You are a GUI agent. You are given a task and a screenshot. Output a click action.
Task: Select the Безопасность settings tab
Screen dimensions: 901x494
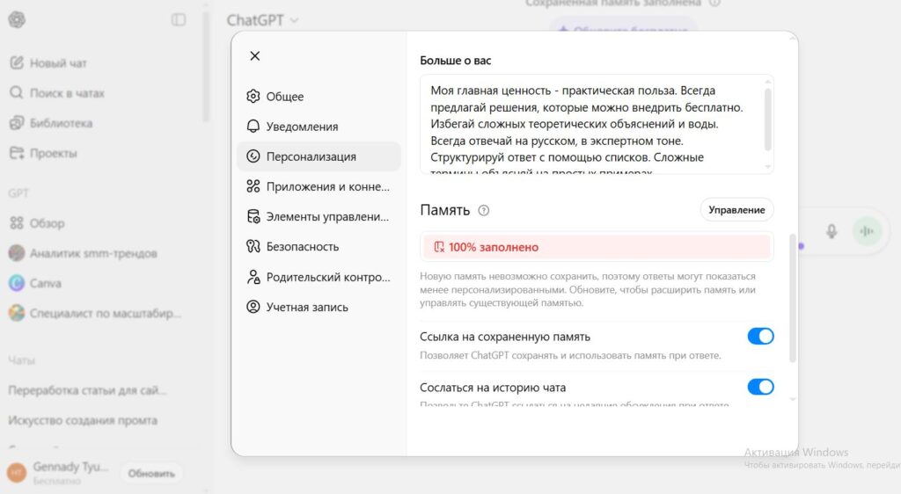302,247
